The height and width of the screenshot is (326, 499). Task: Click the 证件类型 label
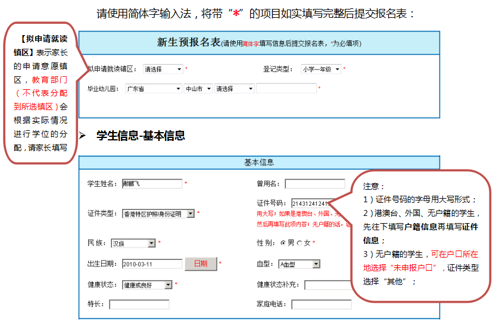[x=102, y=214]
